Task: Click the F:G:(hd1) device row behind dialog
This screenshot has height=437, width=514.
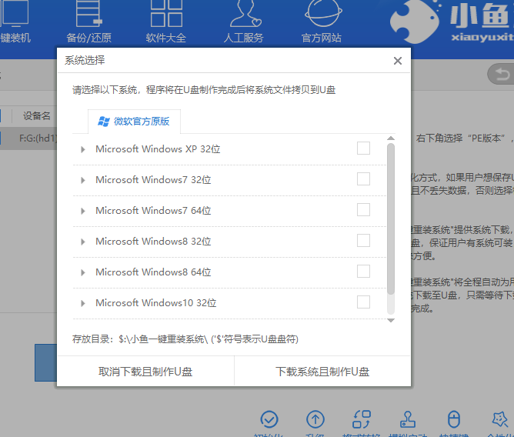Action: click(x=28, y=138)
